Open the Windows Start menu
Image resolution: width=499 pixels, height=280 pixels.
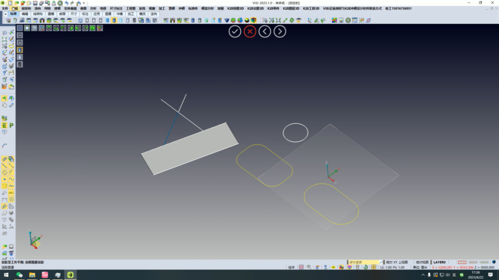point(6,275)
